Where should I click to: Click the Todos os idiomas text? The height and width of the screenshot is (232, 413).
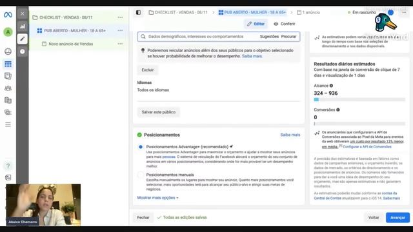coord(153,90)
